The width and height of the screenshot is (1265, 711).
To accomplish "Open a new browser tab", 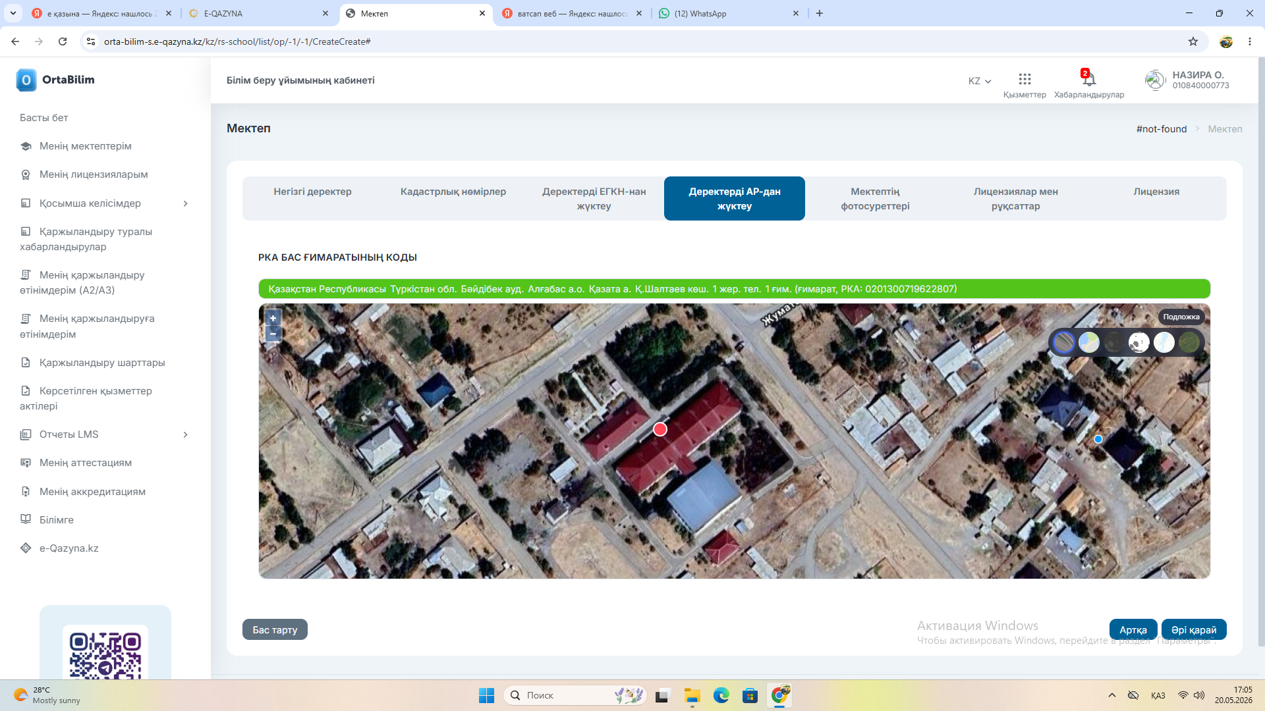I will point(820,13).
